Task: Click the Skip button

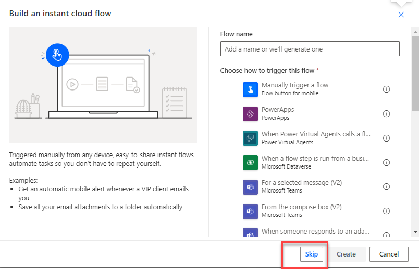Action: coord(311,254)
